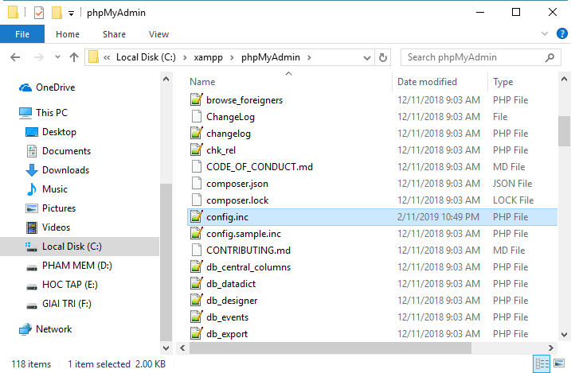Select the chk_rel file icon
The height and width of the screenshot is (373, 571).
tap(196, 150)
